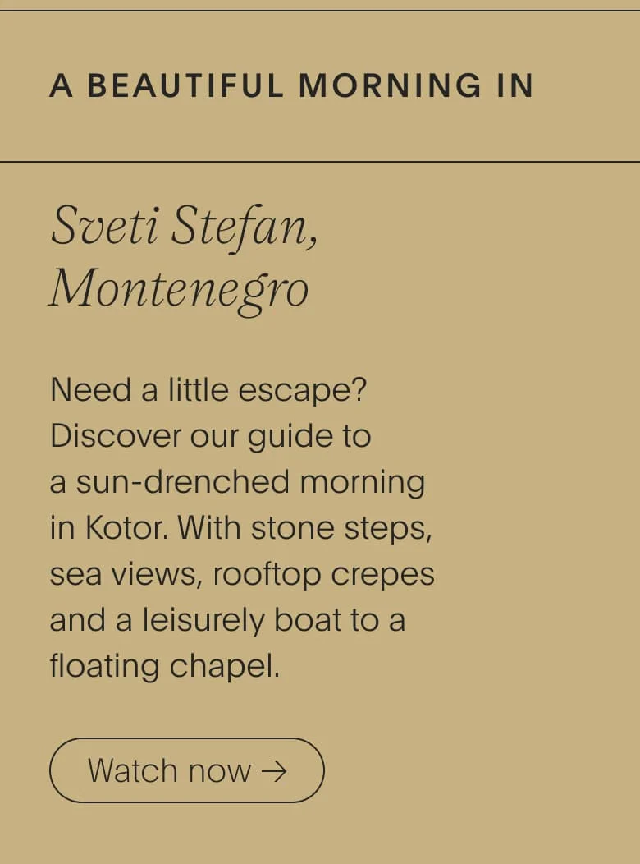Click the 'sea views, rooftop crepes' line
Image resolution: width=640 pixels, height=864 pixels.
(x=242, y=573)
